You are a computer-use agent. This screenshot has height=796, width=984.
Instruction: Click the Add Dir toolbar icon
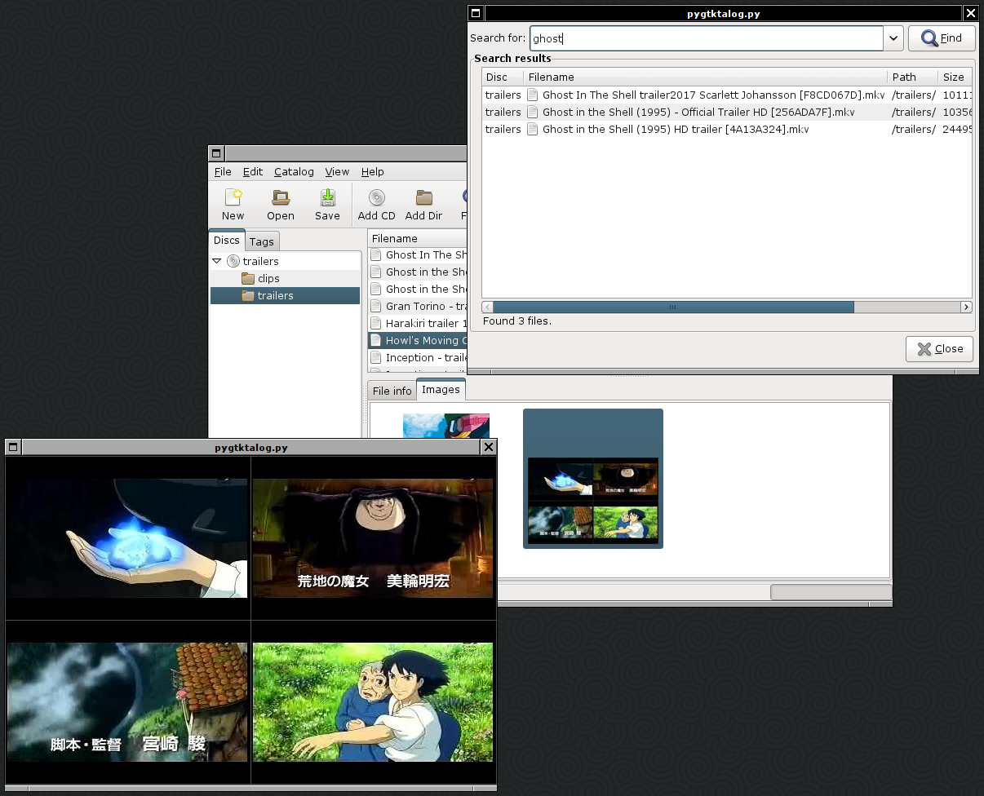coord(423,204)
